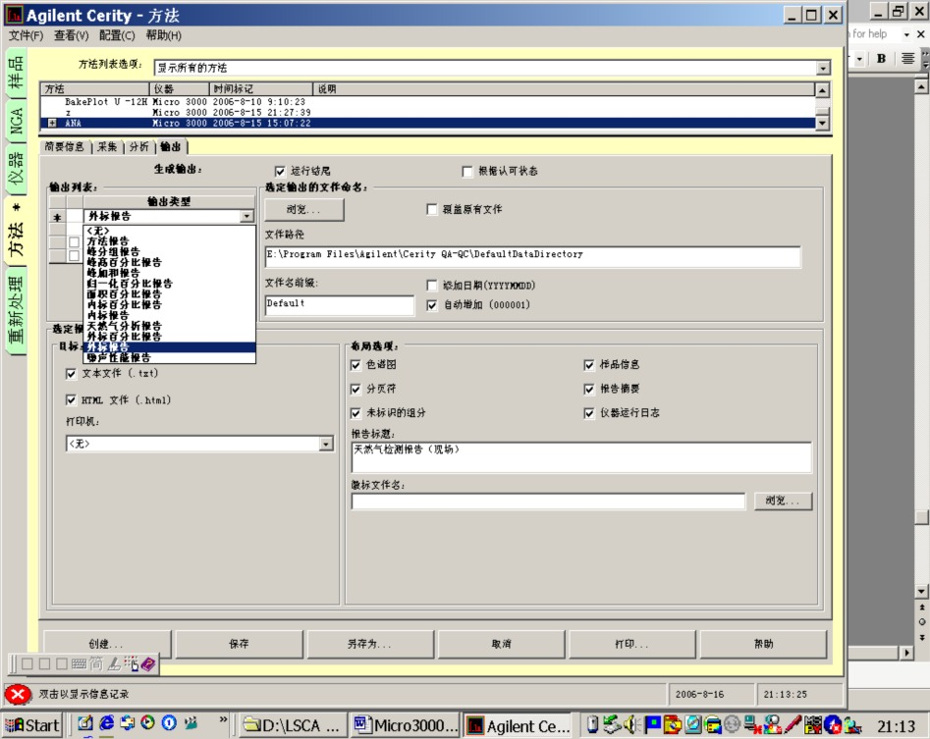The image size is (930, 739).
Task: Click the red pen tray icon
Action: coord(793,724)
